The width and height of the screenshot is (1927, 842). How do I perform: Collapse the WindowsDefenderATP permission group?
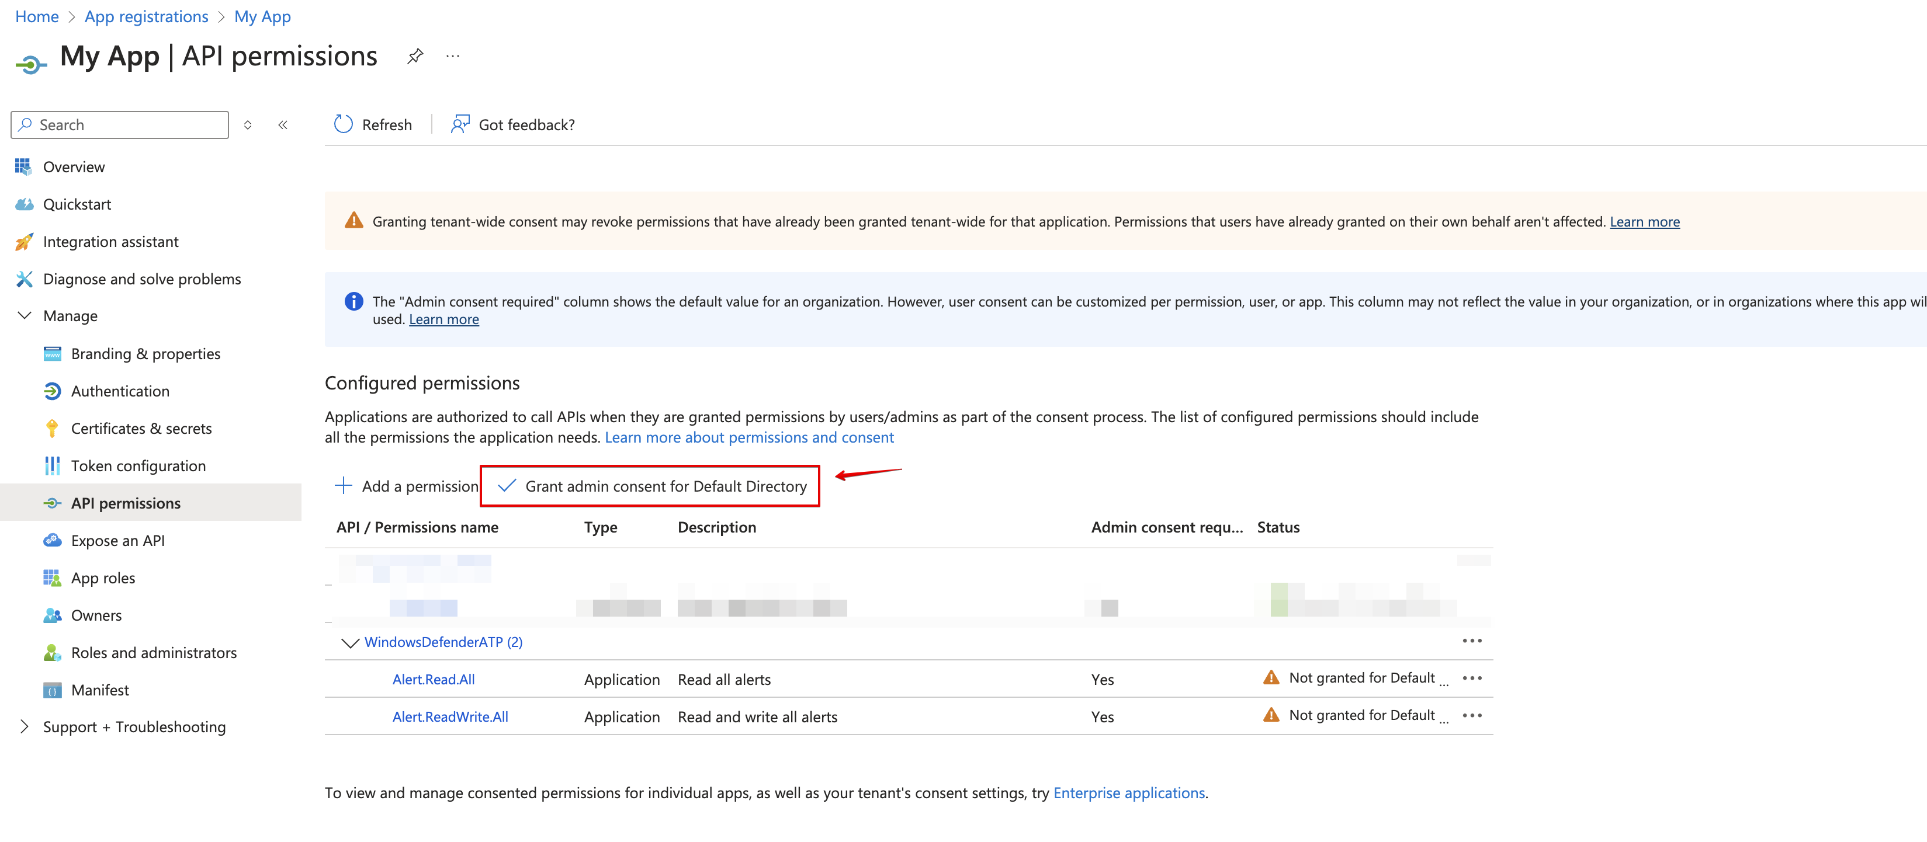[350, 642]
